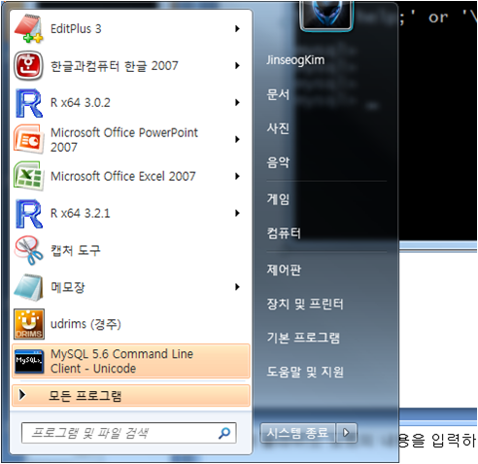
Task: Select EditPlus 3 program label
Action: pyautogui.click(x=76, y=29)
